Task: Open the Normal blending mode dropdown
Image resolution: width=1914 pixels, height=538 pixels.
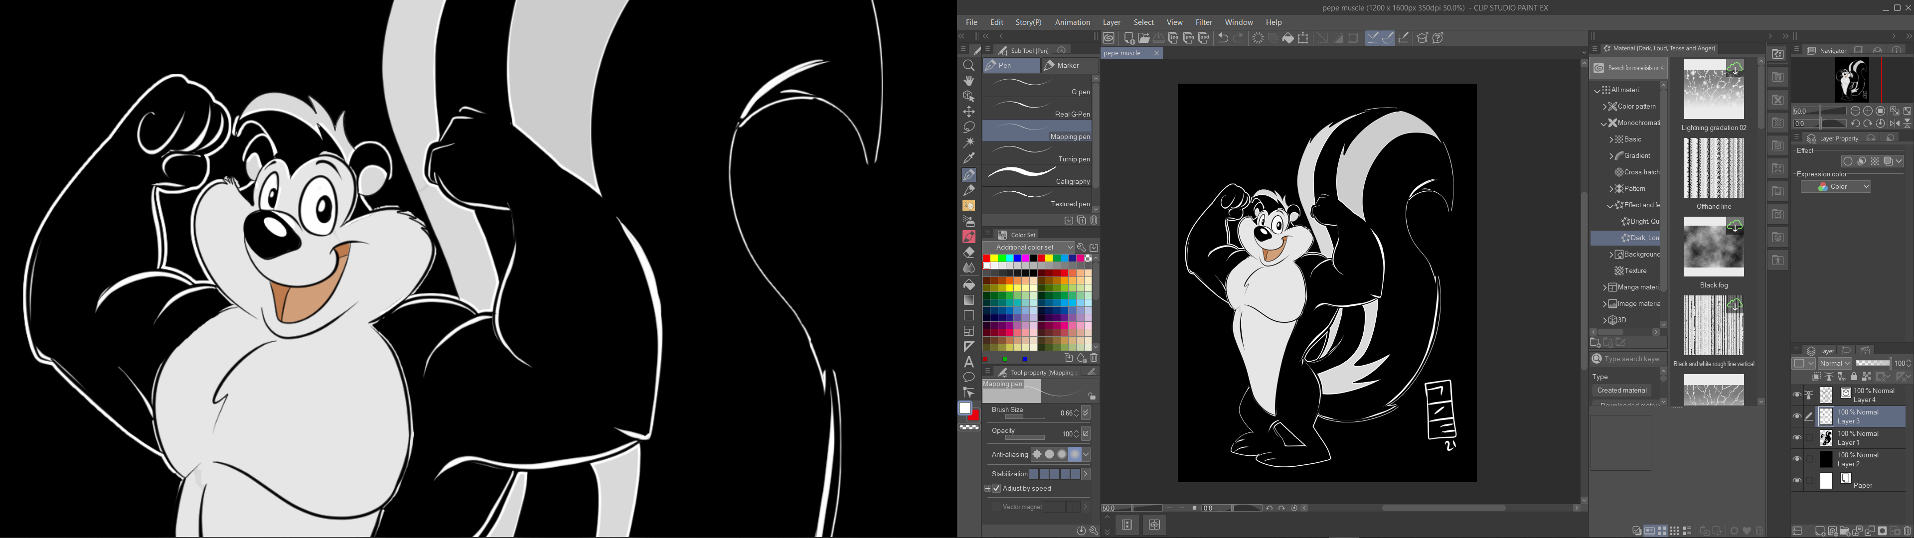Action: click(x=1834, y=363)
